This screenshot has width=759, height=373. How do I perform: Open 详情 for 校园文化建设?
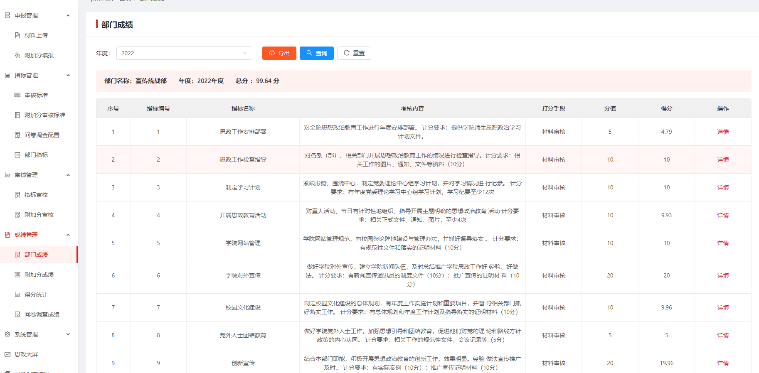[x=723, y=307]
